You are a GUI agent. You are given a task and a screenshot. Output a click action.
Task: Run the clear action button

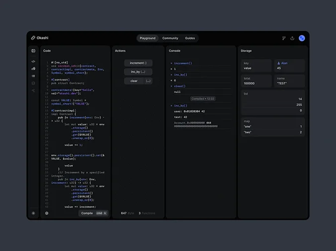pos(134,81)
